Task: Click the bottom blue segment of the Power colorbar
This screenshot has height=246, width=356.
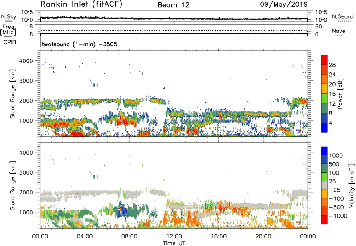Action: click(324, 127)
